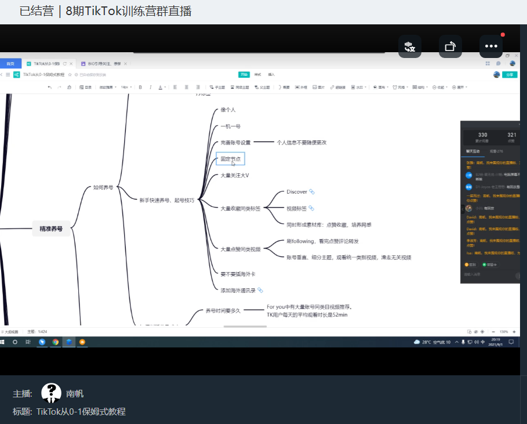Select the 大量关注大V node
This screenshot has height=424, width=527.
click(235, 176)
